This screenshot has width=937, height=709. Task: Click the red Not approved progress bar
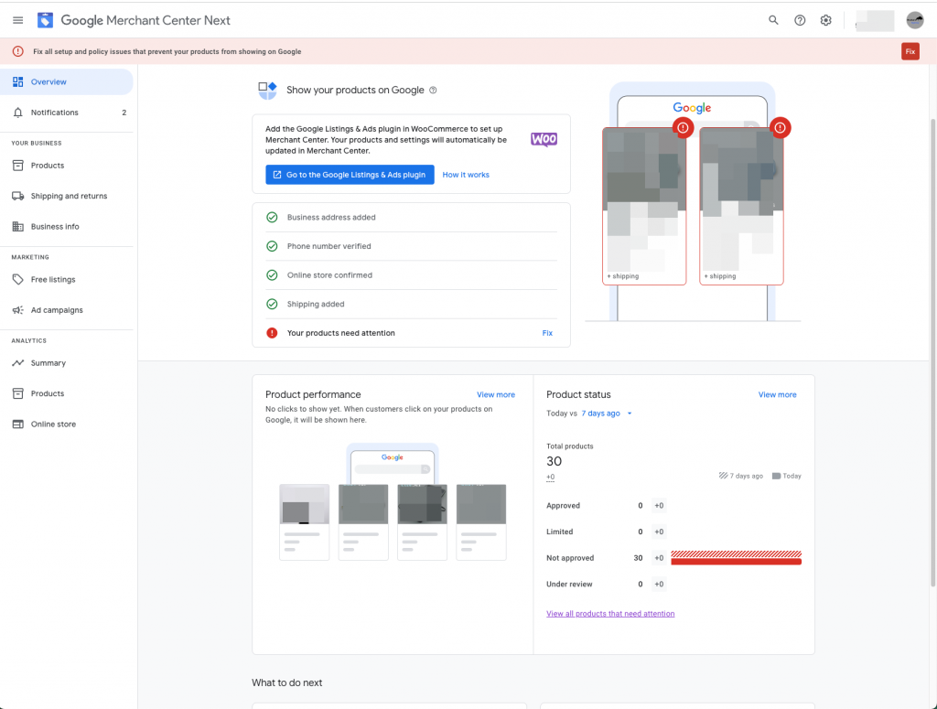click(736, 558)
